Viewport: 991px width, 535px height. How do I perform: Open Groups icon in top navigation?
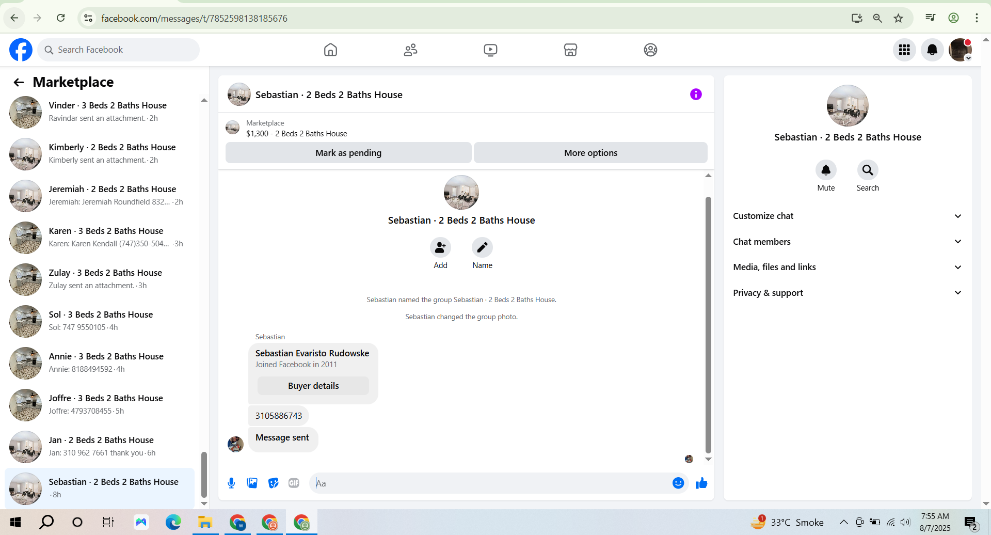(x=650, y=50)
